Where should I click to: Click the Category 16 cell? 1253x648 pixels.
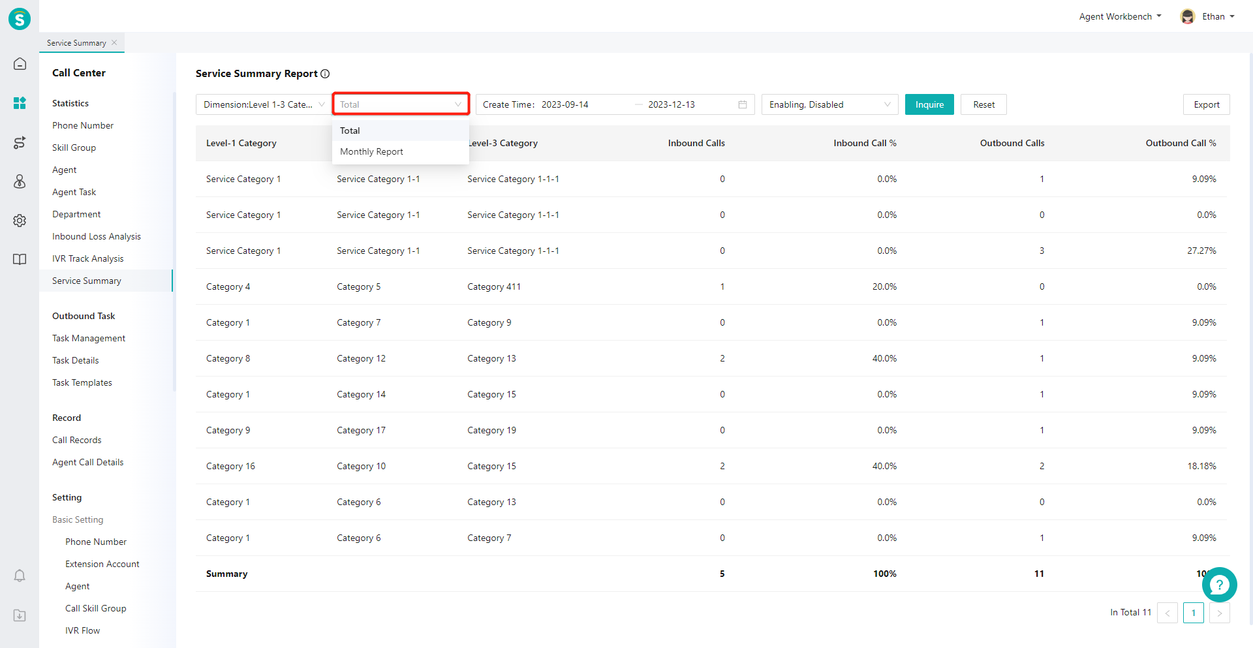(x=230, y=466)
